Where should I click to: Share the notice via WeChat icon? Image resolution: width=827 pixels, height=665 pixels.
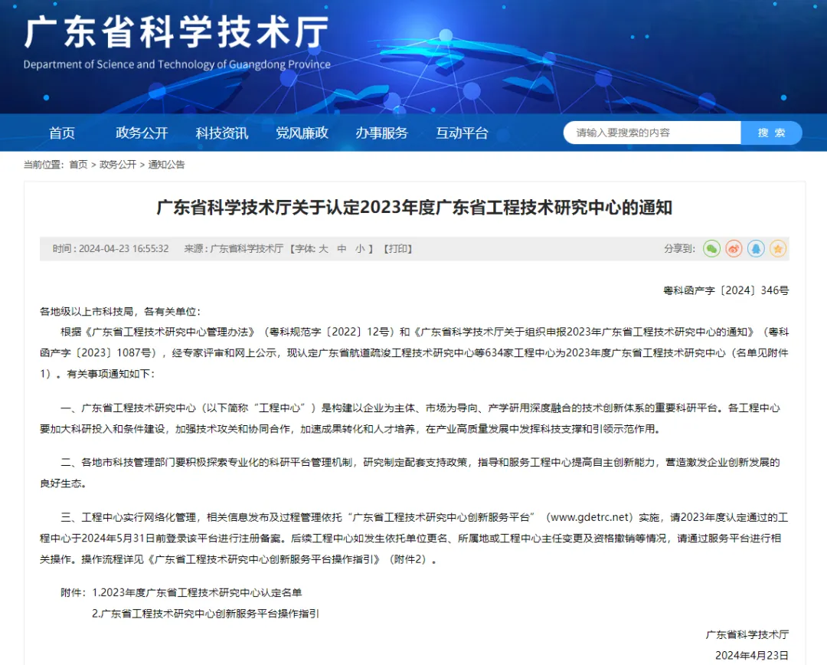711,248
